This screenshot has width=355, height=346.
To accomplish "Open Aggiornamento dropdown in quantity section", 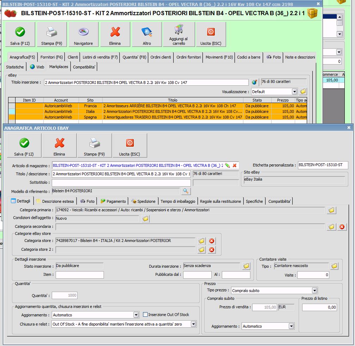I will coord(136,315).
